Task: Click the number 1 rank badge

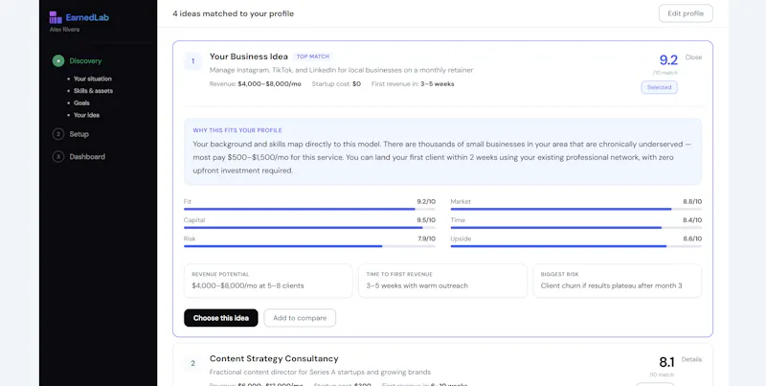Action: 193,61
